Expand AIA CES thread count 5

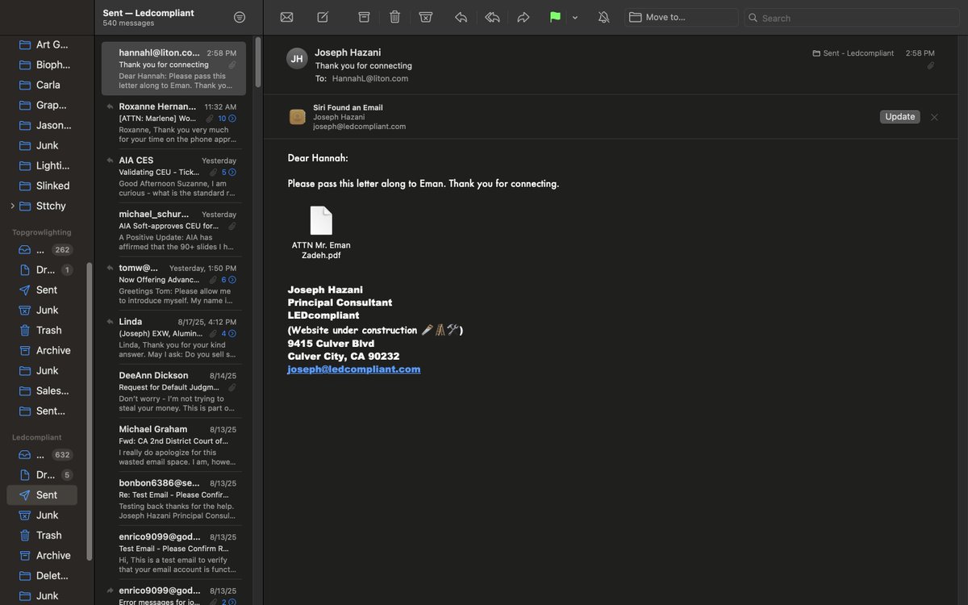click(x=229, y=172)
